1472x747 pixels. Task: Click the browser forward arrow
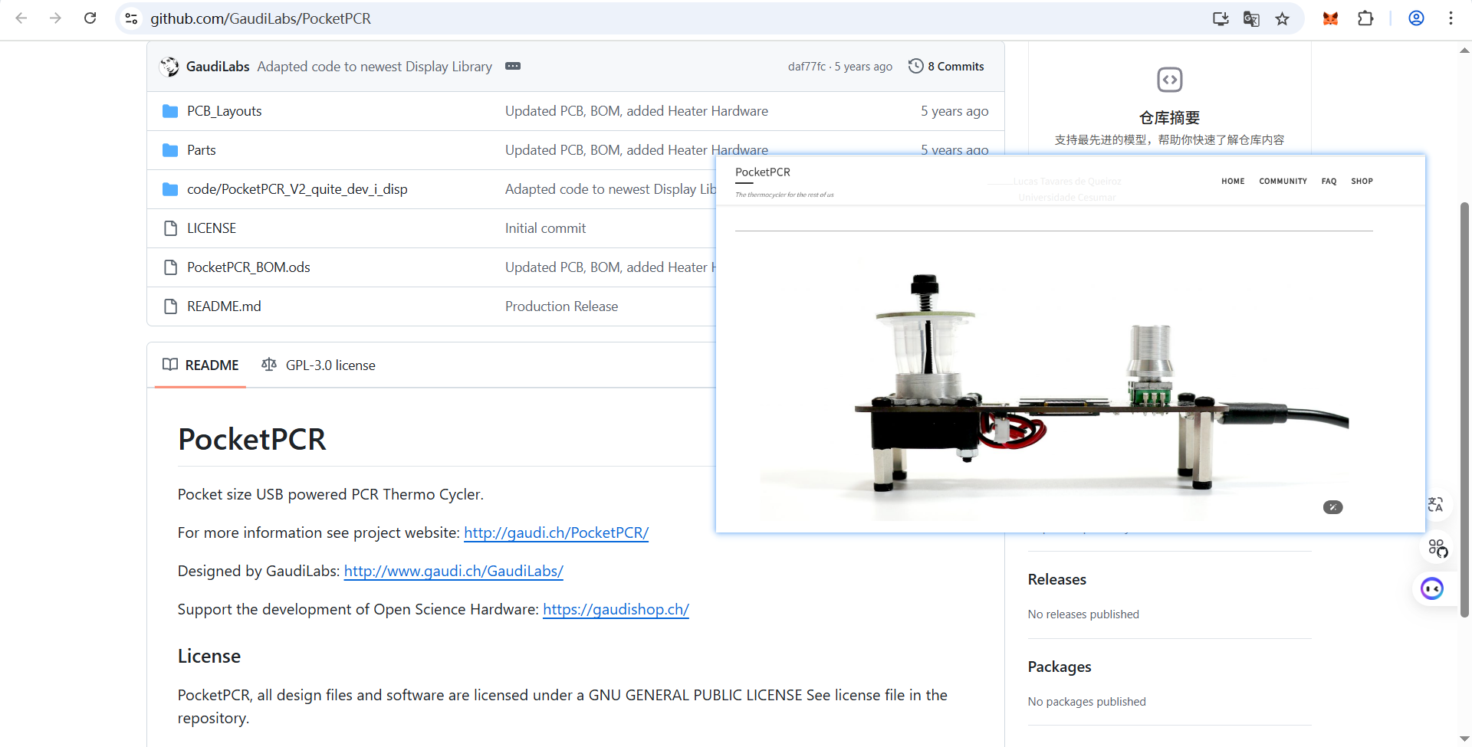click(55, 18)
